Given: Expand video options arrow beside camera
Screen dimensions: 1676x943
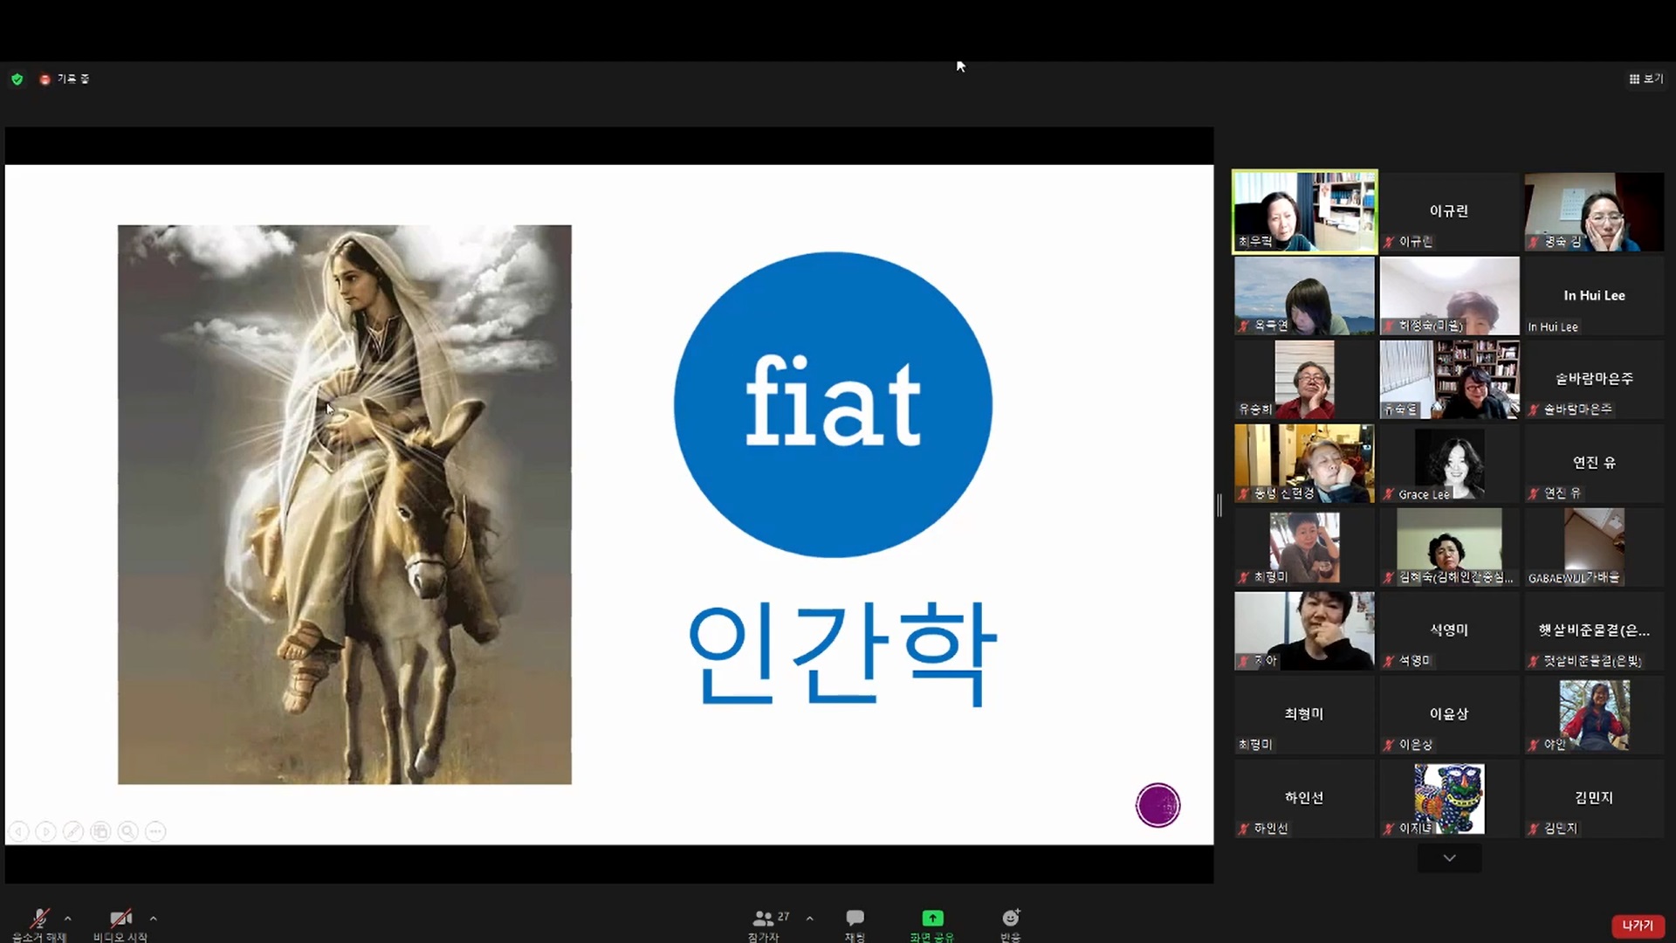Looking at the screenshot, I should [x=154, y=919].
